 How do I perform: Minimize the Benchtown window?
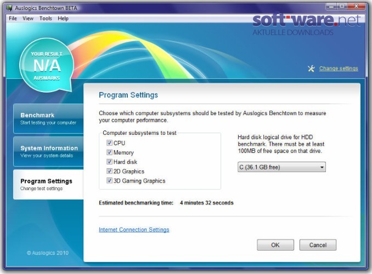[x=331, y=7]
